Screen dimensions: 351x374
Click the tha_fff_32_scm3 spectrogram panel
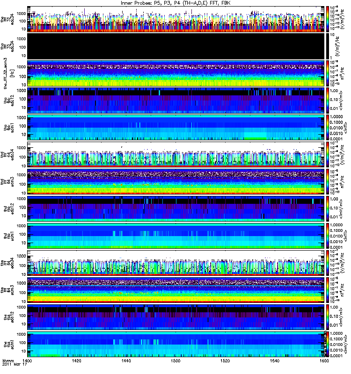pos(176,73)
